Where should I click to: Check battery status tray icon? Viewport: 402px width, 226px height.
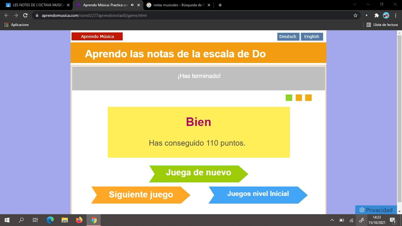(342, 220)
